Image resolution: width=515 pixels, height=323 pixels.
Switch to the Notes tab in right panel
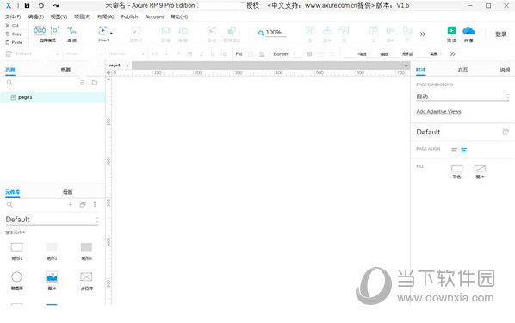point(505,70)
